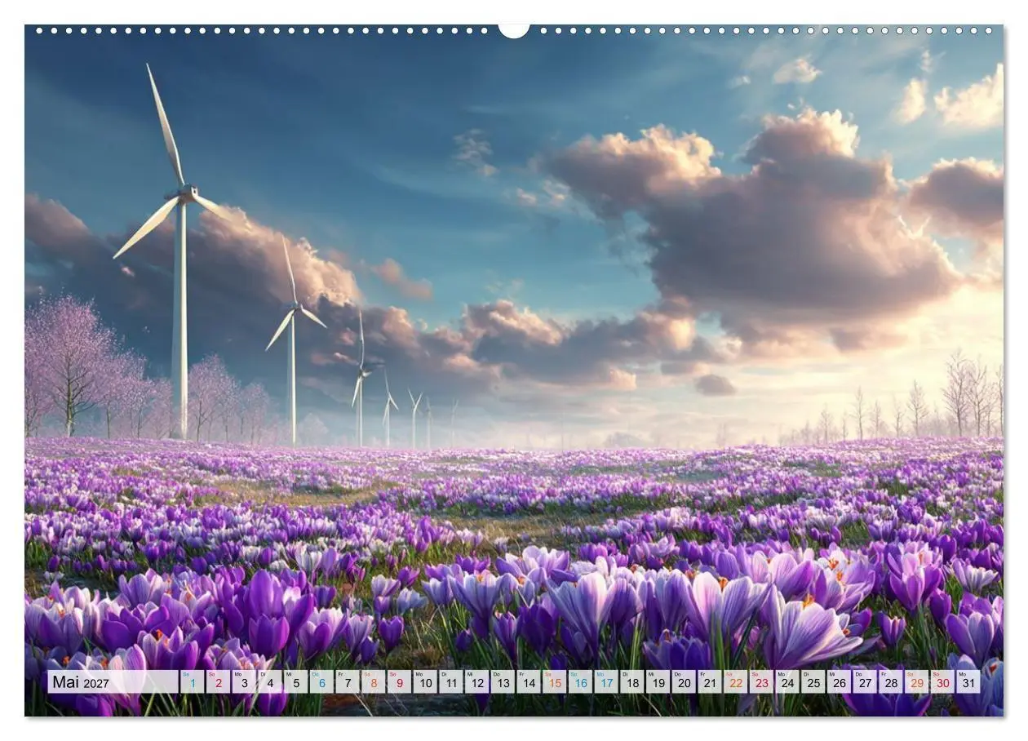Image resolution: width=1028 pixels, height=741 pixels.
Task: Select day 11 in the calendar strip
Action: pos(450,681)
